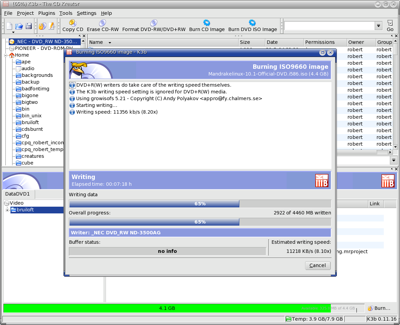
Task: Click the Buffer status no info bar
Action: pyautogui.click(x=167, y=251)
